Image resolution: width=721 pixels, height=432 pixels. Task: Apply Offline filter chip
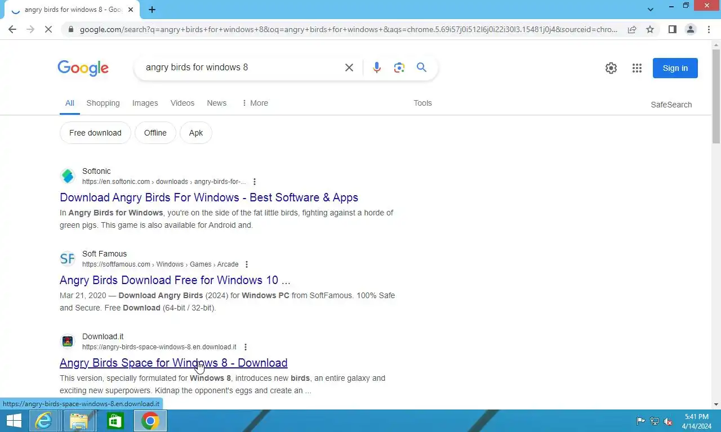tap(155, 133)
